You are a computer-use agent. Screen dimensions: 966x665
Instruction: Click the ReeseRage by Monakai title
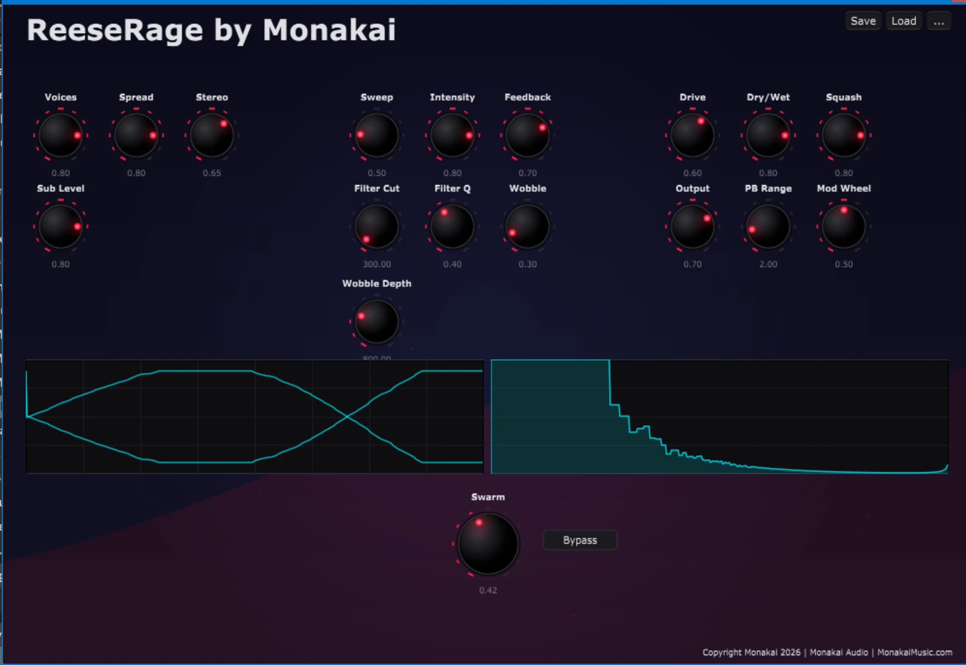[x=211, y=30]
